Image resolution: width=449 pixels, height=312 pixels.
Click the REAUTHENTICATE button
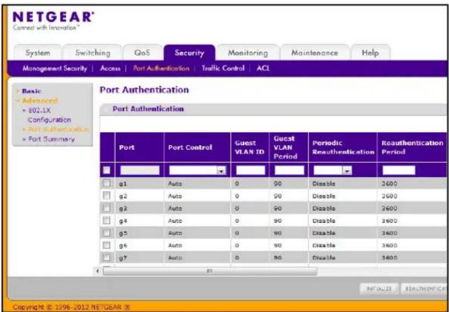(x=424, y=289)
